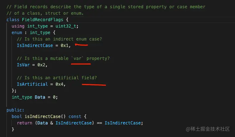The width and height of the screenshot is (235, 137).
Task: Click the 'bool' return type
Action: click(x=17, y=117)
